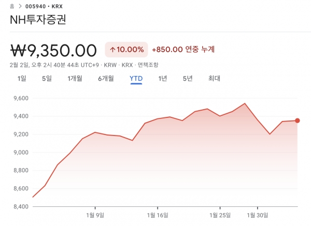
Task: Switch chart to 6개월 range
Action: (106, 79)
